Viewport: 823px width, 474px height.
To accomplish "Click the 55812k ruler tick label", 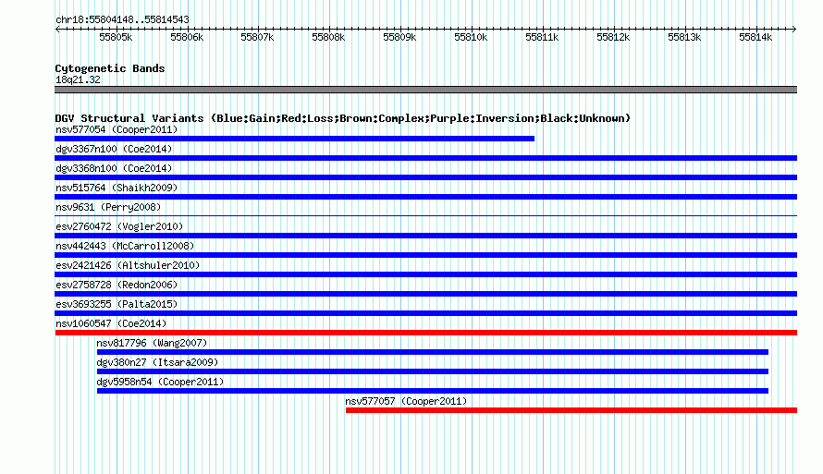I will click(613, 37).
